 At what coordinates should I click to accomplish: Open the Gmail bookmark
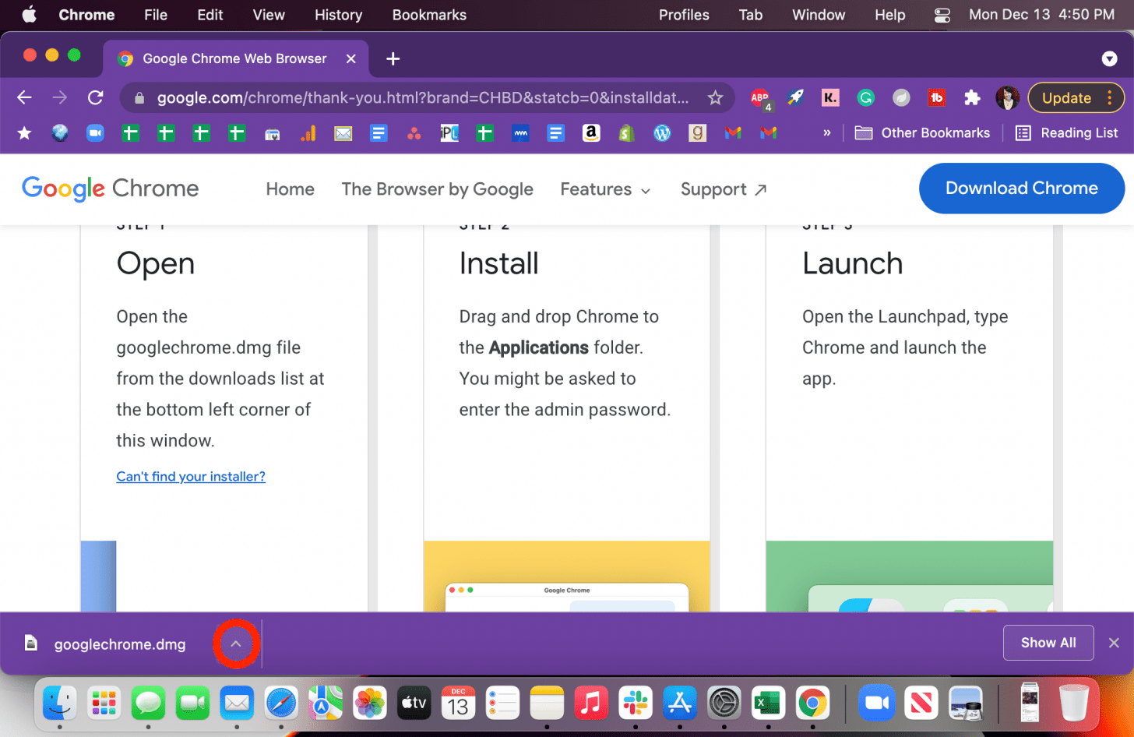pyautogui.click(x=732, y=133)
